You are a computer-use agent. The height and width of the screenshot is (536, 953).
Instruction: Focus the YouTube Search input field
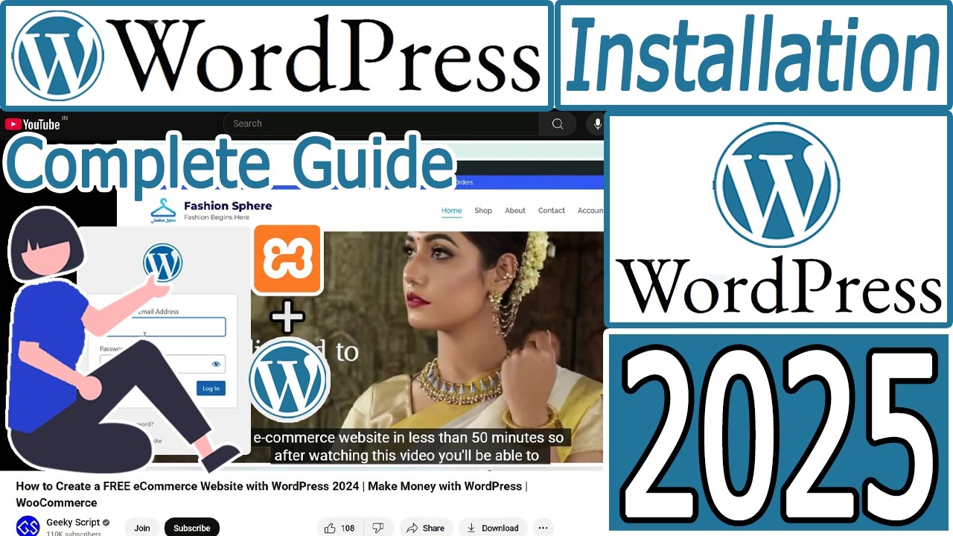click(382, 124)
